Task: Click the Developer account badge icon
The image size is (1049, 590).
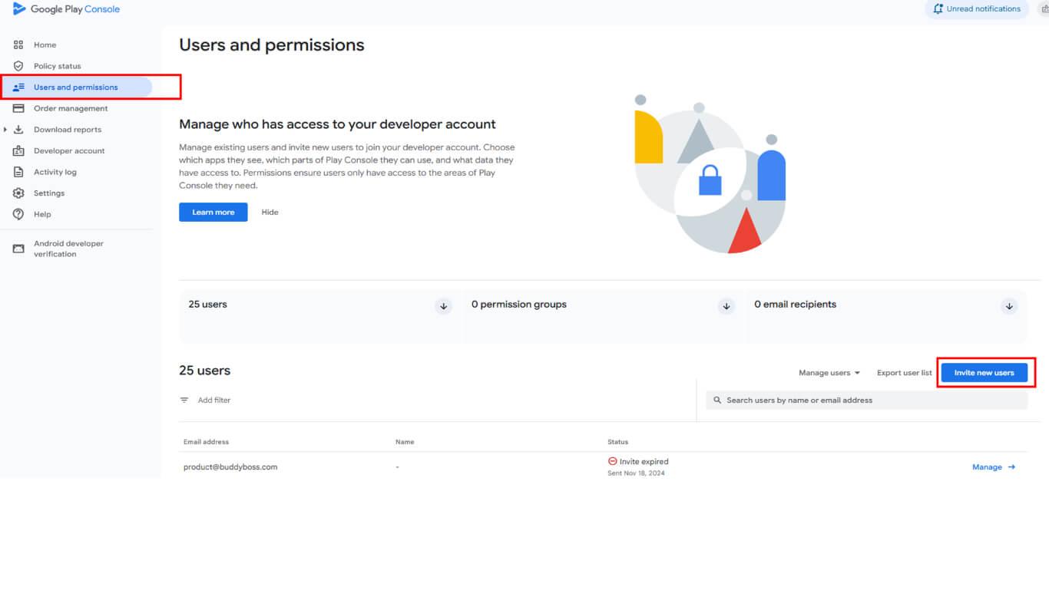Action: 18,151
